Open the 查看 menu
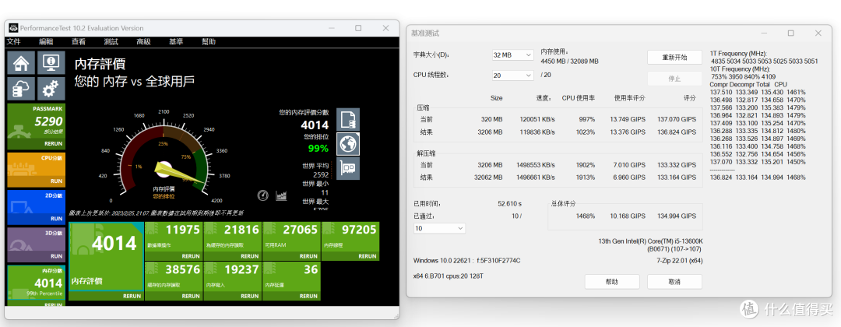The image size is (841, 327). (x=79, y=42)
